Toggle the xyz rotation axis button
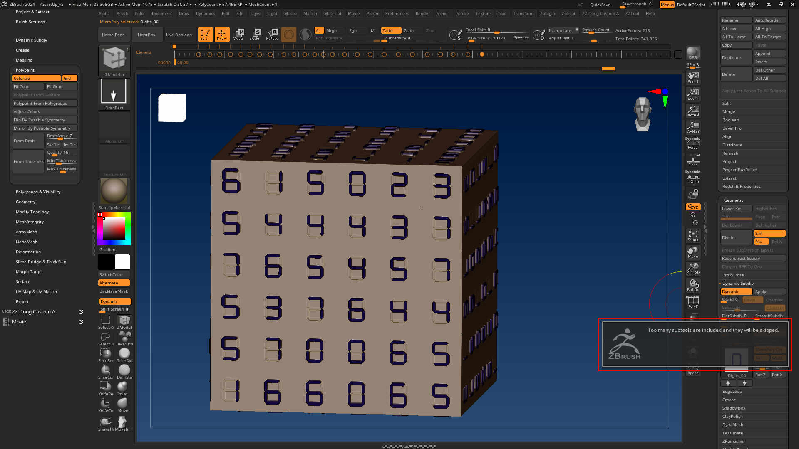The height and width of the screenshot is (449, 799). (x=693, y=207)
